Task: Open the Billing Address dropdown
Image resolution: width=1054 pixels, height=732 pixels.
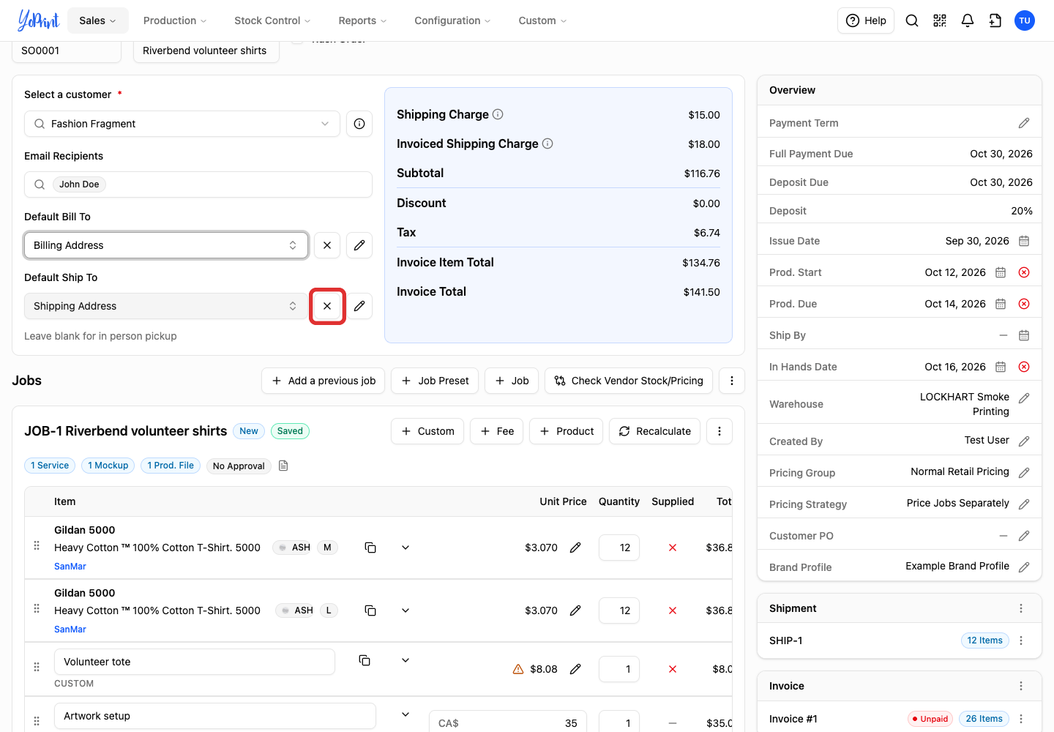Action: (166, 245)
